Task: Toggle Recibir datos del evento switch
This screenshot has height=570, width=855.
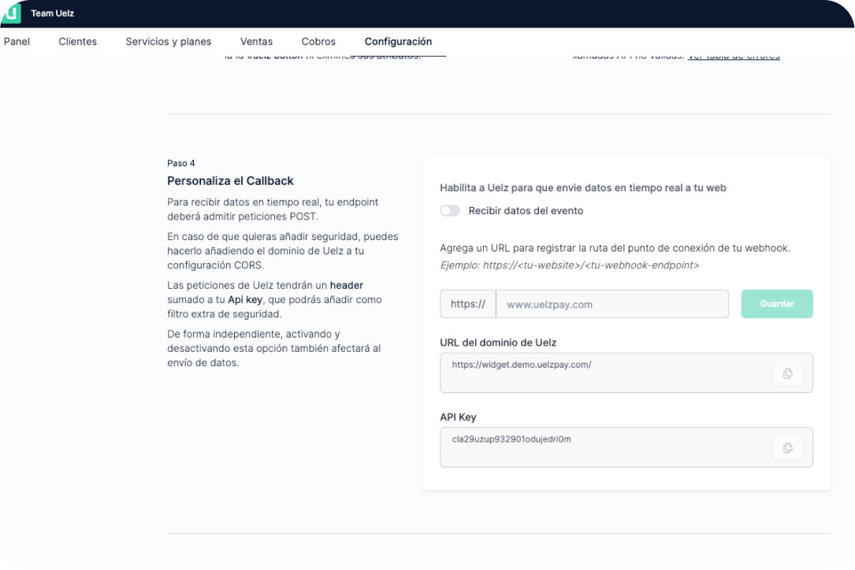Action: [450, 211]
